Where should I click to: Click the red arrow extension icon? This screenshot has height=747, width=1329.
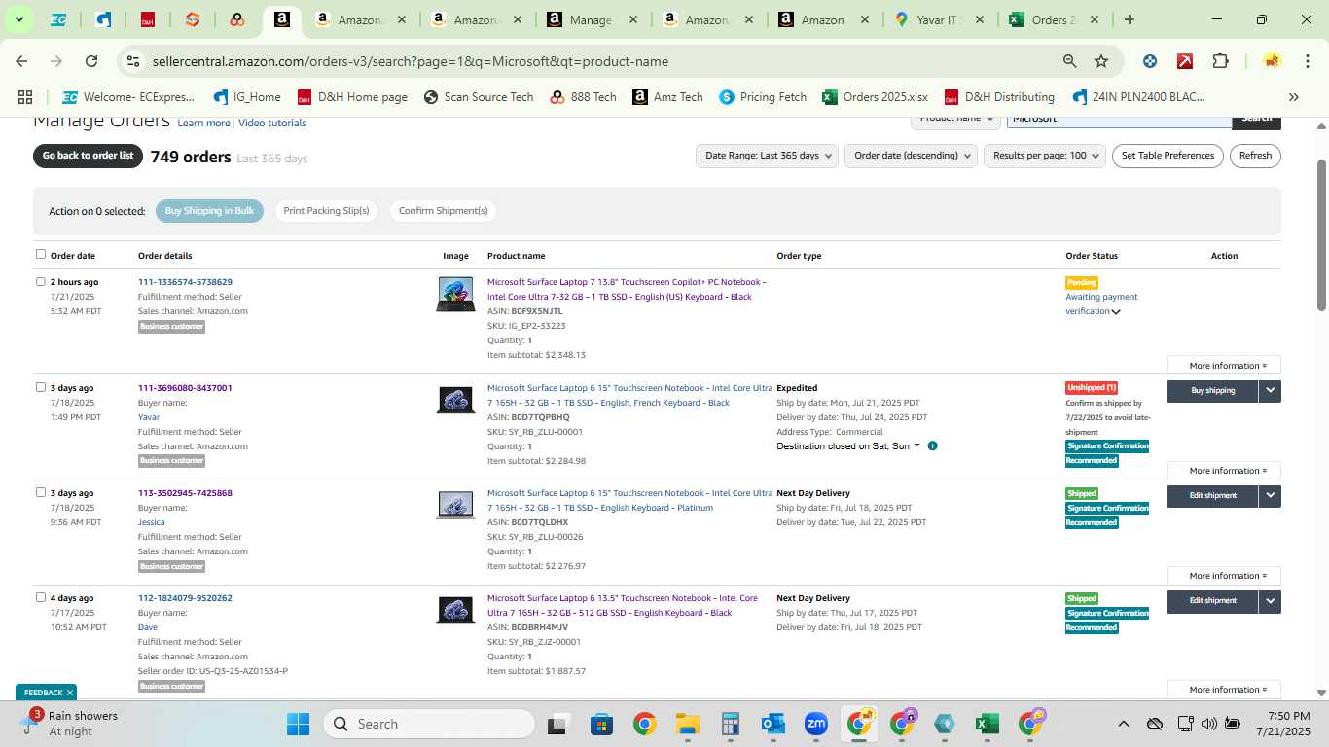tap(1185, 61)
